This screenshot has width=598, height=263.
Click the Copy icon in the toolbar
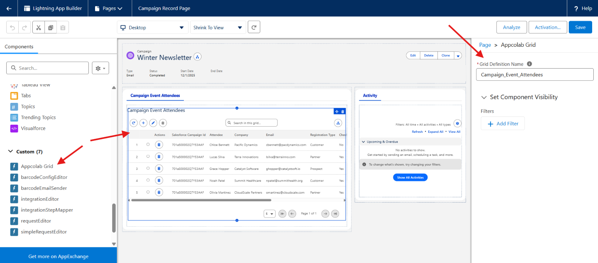click(51, 28)
